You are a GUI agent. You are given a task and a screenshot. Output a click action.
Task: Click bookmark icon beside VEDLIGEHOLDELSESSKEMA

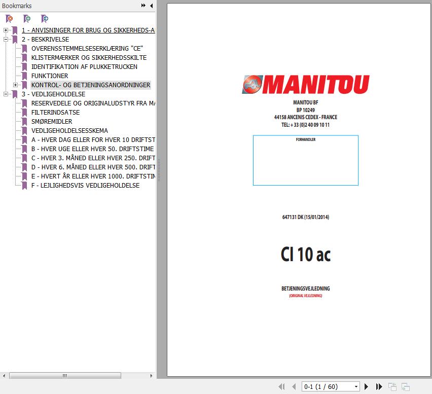[24, 131]
